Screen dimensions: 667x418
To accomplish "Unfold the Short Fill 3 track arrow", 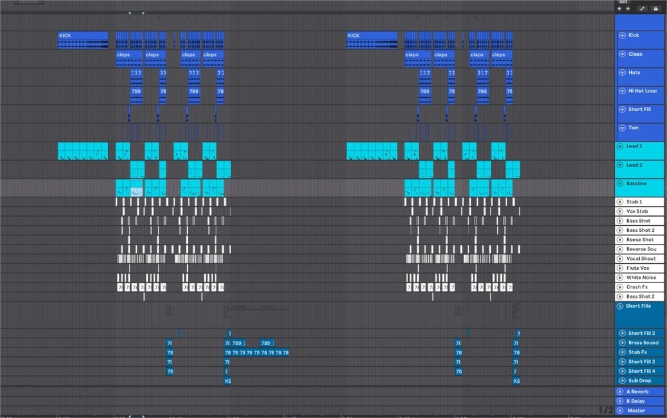I will pos(623,362).
